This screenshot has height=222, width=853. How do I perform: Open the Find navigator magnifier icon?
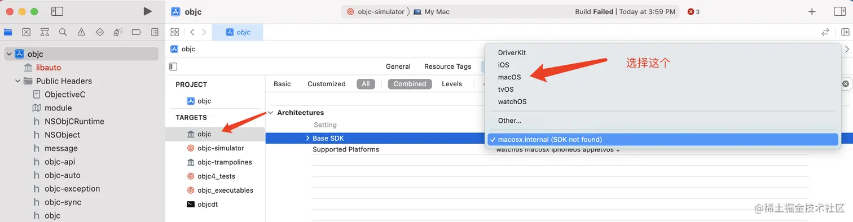coord(63,32)
